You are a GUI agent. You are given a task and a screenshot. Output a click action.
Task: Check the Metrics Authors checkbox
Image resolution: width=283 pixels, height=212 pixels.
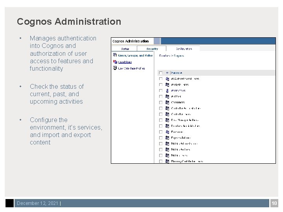click(x=161, y=150)
